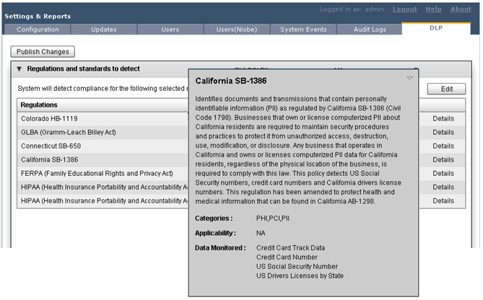
Task: View Details for California SB-1386
Action: tap(443, 159)
